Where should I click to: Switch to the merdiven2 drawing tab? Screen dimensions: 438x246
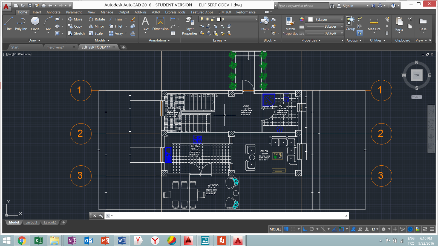pyautogui.click(x=55, y=47)
